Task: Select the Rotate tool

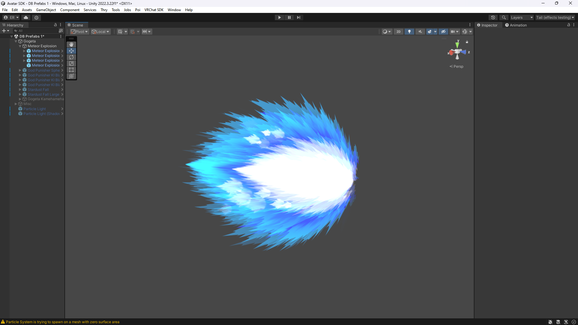Action: click(x=71, y=57)
